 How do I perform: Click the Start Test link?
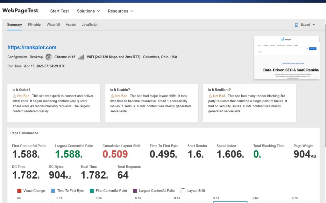pyautogui.click(x=60, y=11)
